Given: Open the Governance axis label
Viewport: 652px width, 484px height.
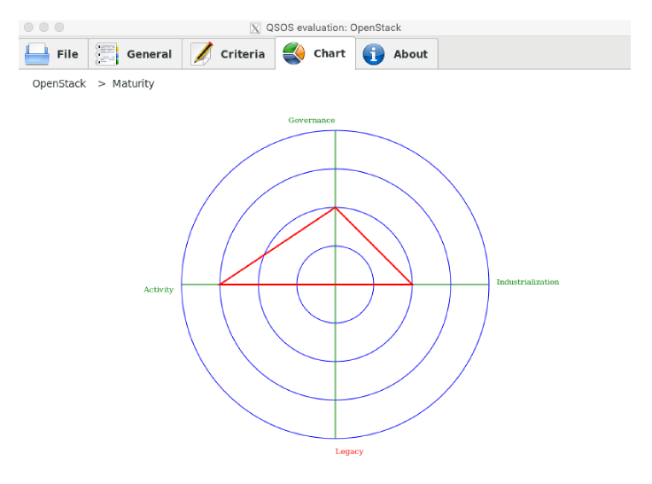Looking at the screenshot, I should tap(312, 121).
